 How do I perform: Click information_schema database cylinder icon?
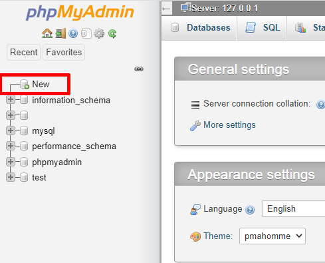24,100
